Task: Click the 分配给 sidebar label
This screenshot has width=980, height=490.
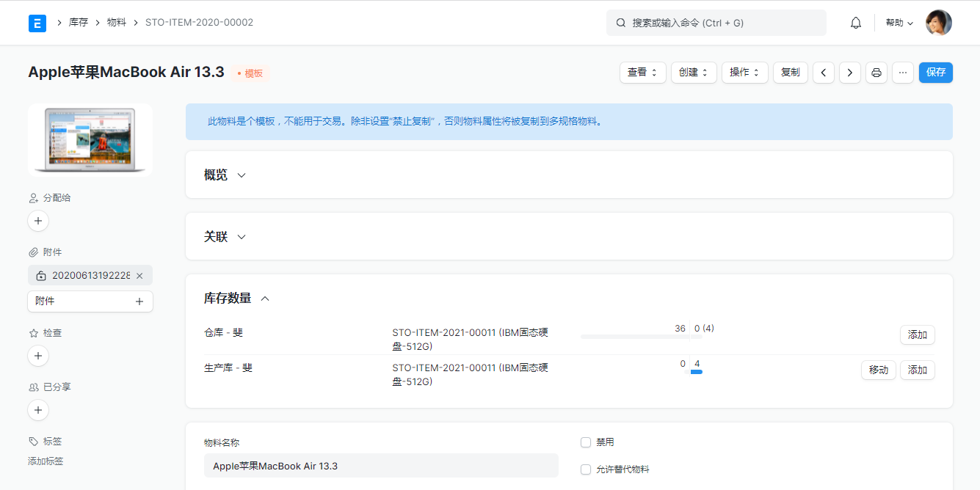Action: coord(57,198)
